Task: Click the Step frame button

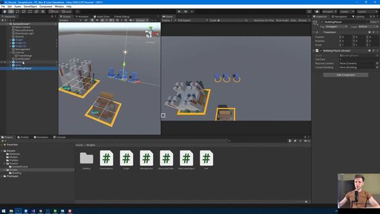Action: 192,12
